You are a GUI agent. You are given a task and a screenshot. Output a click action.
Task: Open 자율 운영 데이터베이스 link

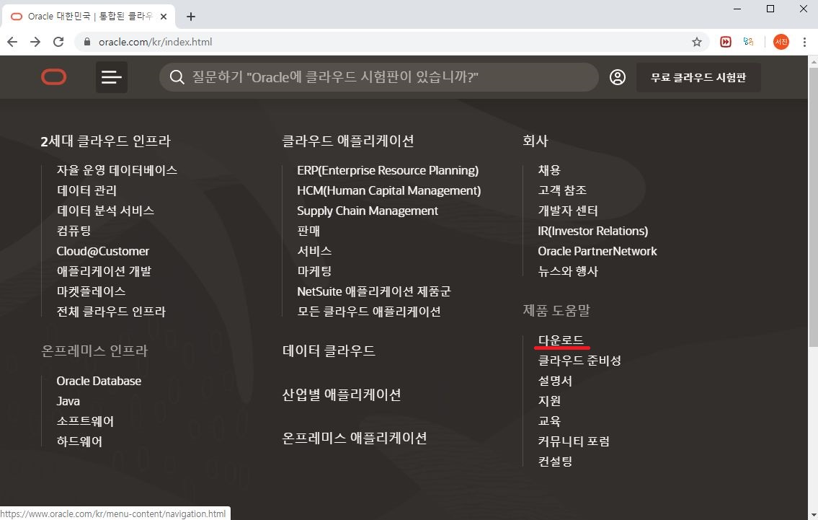pos(117,170)
